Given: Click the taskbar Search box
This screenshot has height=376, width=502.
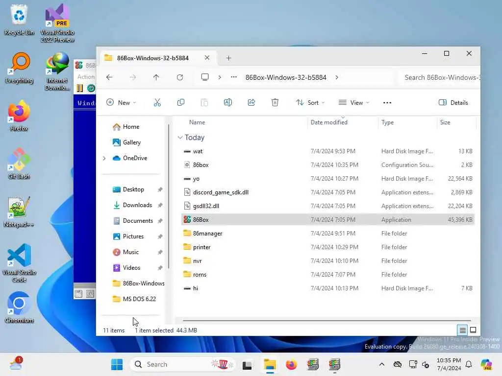Looking at the screenshot, I should point(182,364).
